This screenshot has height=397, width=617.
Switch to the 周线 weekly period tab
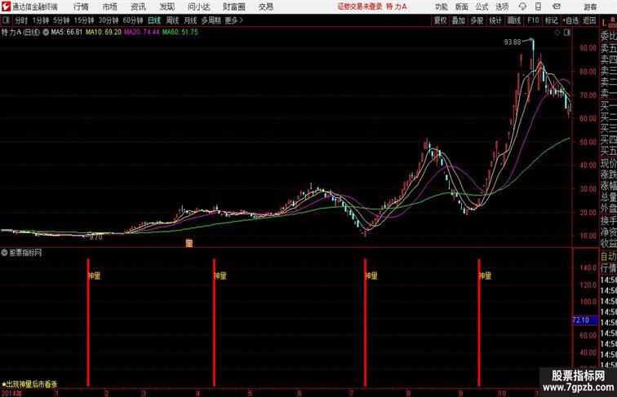[x=172, y=20]
